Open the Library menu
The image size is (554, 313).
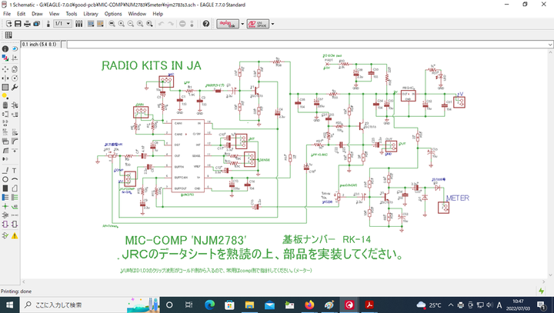click(x=91, y=13)
